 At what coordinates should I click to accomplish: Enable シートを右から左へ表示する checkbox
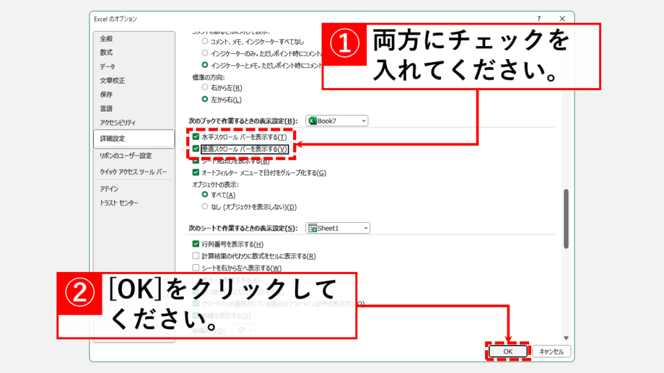196,267
